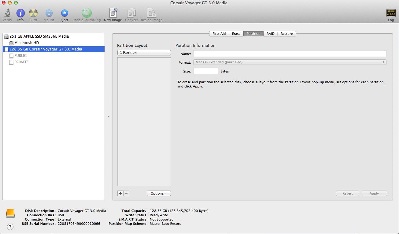The height and width of the screenshot is (234, 399).
Task: Click the Burn toolbar icon
Action: tap(33, 13)
